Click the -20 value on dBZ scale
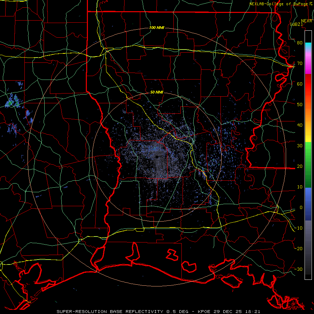The width and height of the screenshot is (314, 314). pyautogui.click(x=298, y=249)
